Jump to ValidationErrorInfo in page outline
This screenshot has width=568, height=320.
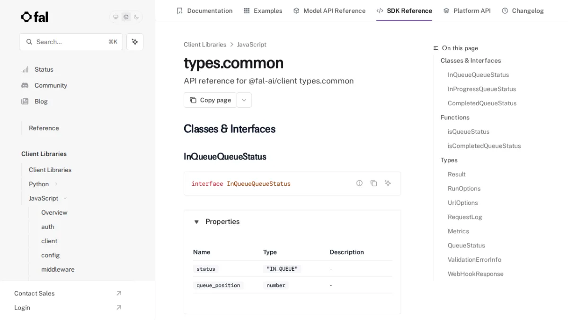(474, 260)
